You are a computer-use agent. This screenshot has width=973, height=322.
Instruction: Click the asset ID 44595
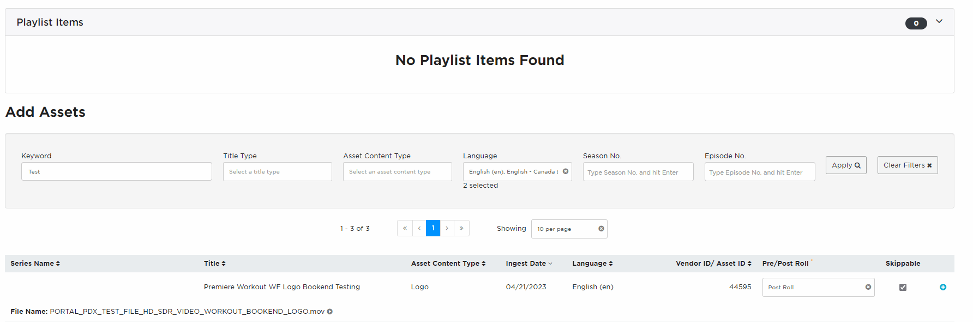[x=740, y=287]
